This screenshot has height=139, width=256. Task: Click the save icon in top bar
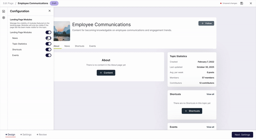pyautogui.click(x=242, y=3)
